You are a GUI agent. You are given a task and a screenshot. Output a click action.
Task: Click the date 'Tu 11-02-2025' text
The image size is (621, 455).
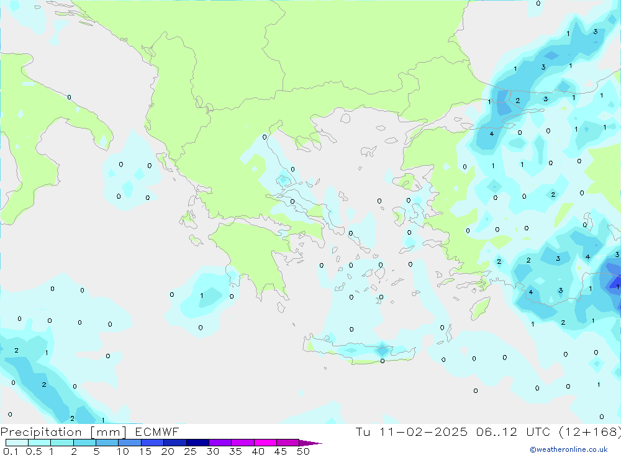click(x=412, y=431)
